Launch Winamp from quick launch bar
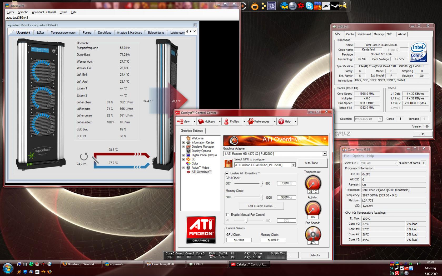Viewport: 442px width, 276px height. pyautogui.click(x=19, y=272)
